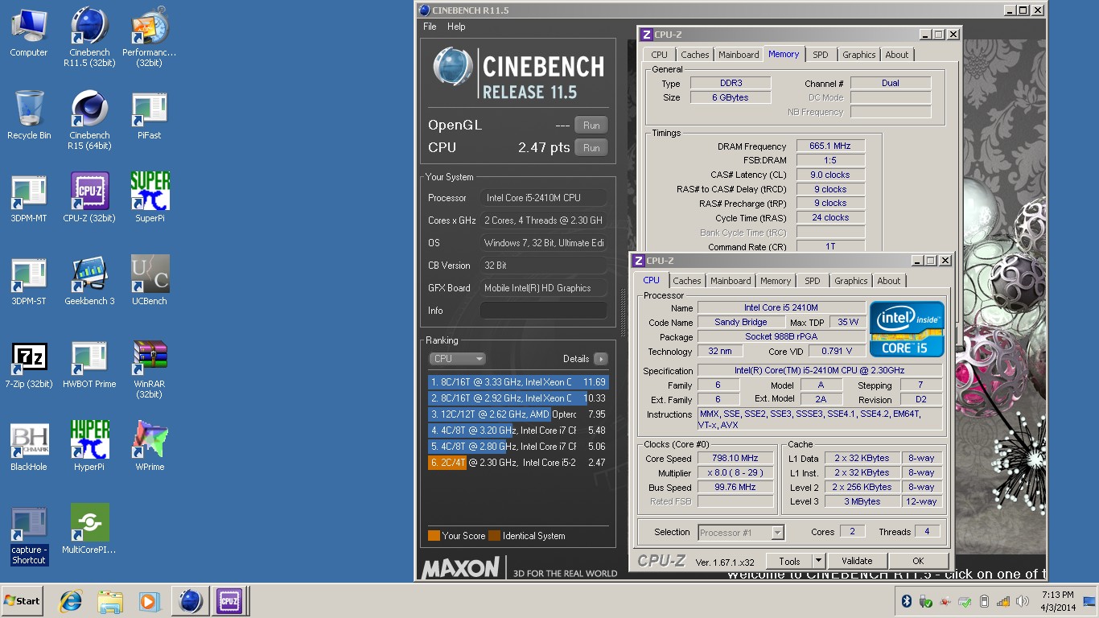Switch to SPD tab in front CPU-Z window
This screenshot has height=618, width=1099.
click(813, 281)
